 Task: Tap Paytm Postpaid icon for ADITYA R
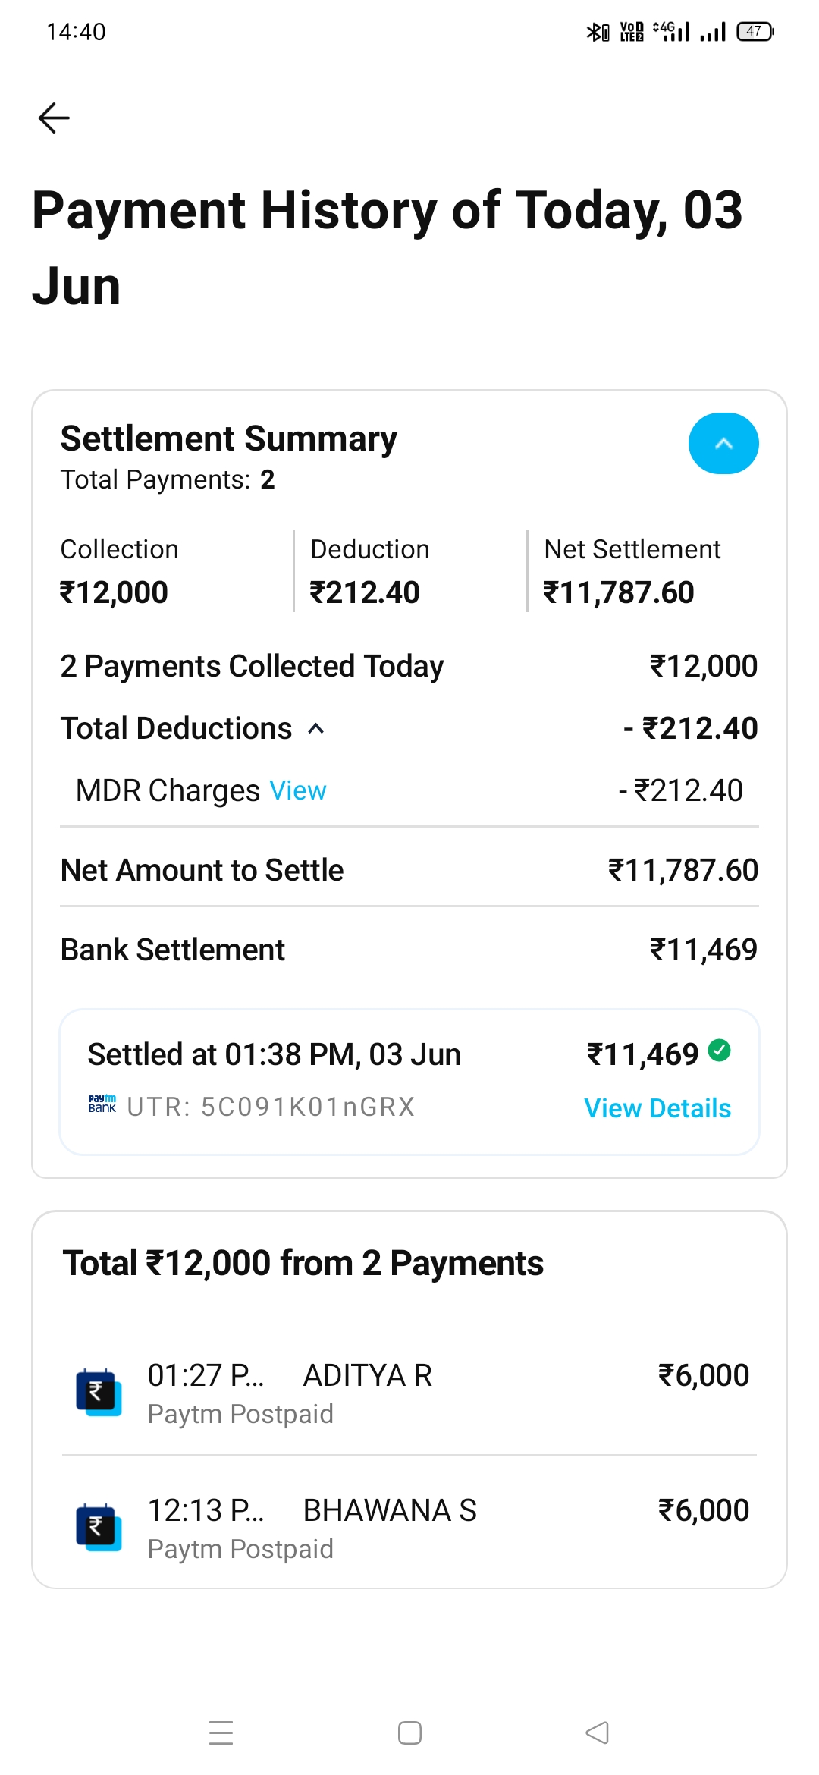99,1393
